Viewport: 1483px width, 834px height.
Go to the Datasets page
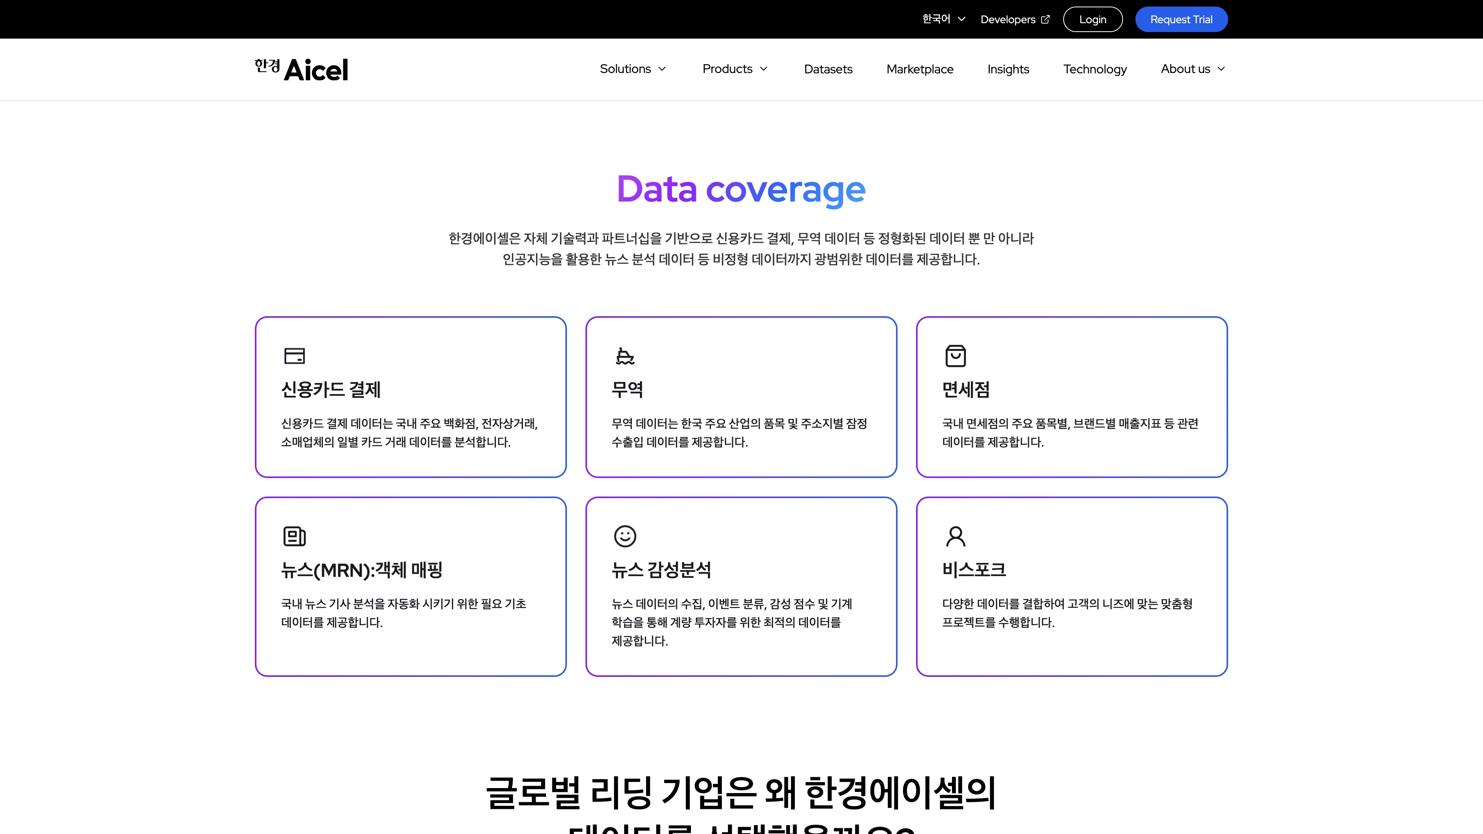(x=828, y=69)
